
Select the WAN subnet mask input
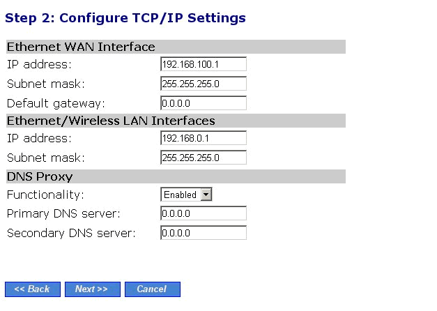[204, 84]
